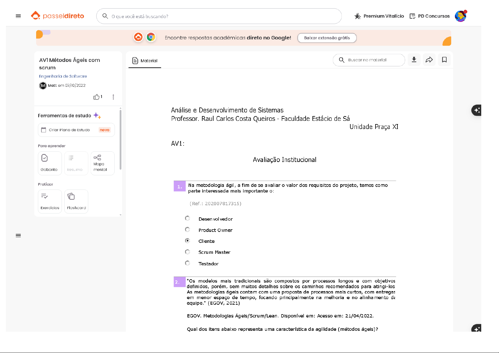Image resolution: width=499 pixels, height=353 pixels.
Task: Bookmark this material with the save icon
Action: pyautogui.click(x=444, y=60)
